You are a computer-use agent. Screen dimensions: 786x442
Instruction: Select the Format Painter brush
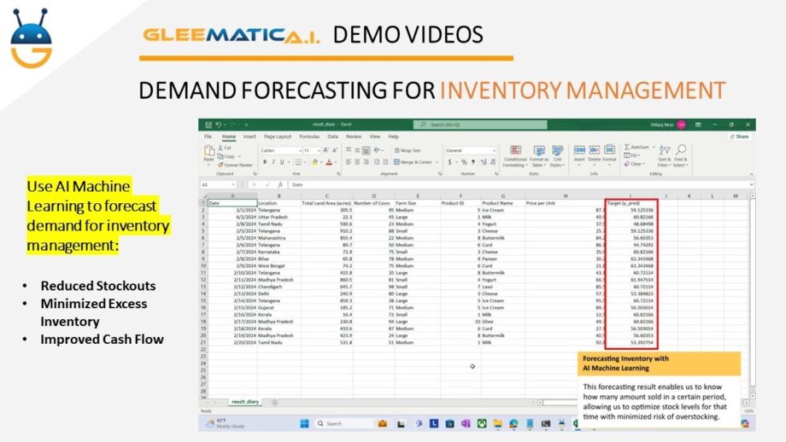(235, 165)
